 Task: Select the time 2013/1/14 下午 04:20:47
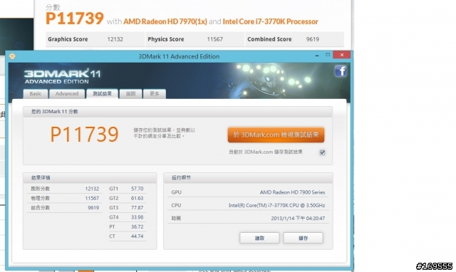pyautogui.click(x=298, y=218)
